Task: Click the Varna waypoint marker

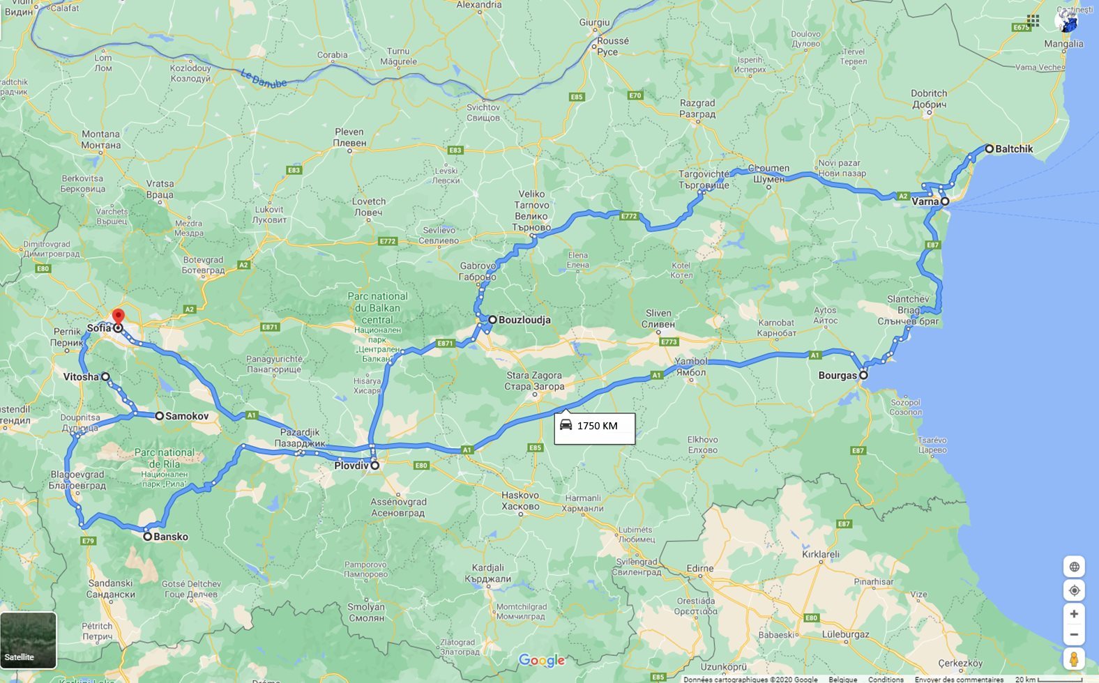Action: [x=945, y=201]
